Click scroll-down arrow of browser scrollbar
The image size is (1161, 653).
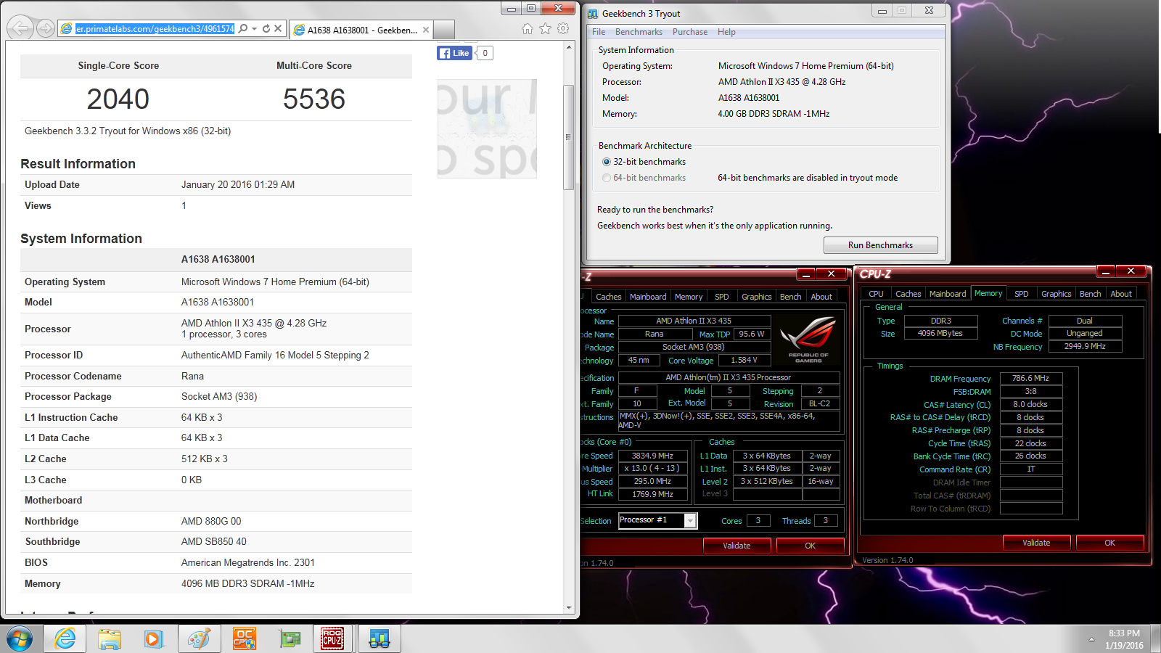(569, 608)
